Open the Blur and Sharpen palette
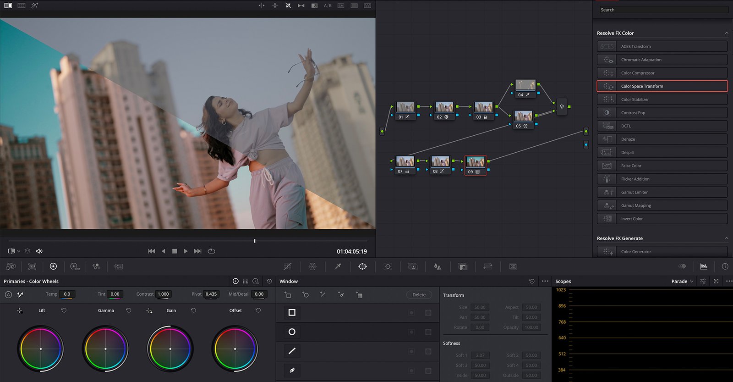 [x=438, y=266]
